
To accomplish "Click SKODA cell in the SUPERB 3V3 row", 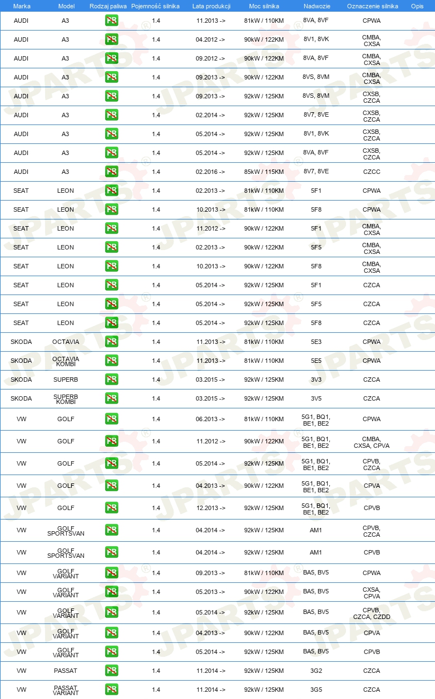I will pyautogui.click(x=21, y=380).
